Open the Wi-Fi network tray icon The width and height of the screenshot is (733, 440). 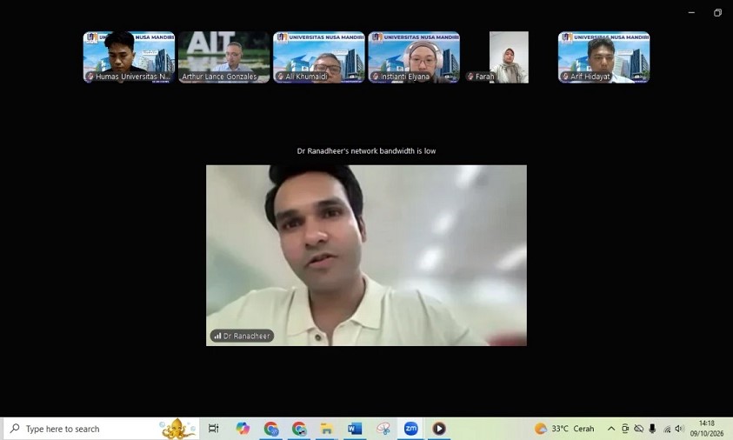667,429
